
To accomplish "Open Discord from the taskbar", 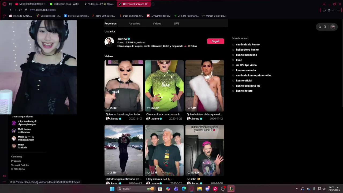I will tap(207, 189).
